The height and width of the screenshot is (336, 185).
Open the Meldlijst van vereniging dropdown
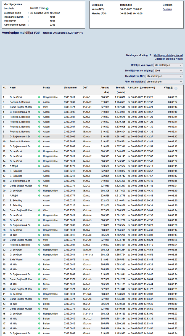(168, 71)
